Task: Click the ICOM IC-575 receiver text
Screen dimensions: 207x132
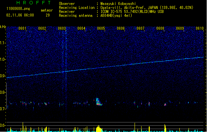Action: (132, 12)
